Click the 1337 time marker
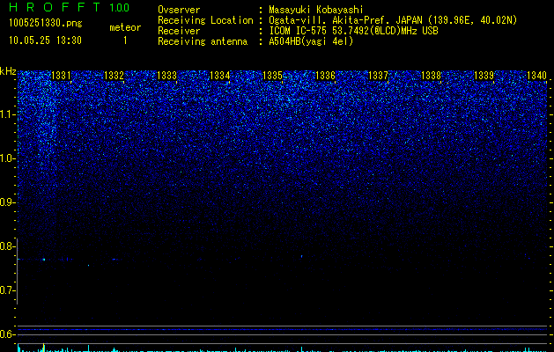 [378, 76]
